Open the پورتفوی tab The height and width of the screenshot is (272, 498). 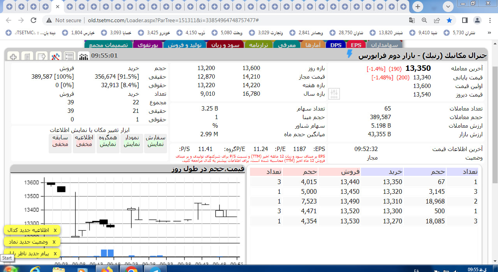(148, 45)
